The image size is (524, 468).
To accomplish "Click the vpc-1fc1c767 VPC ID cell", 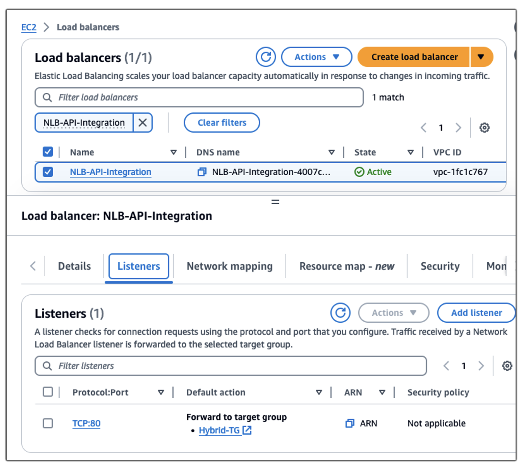I will 461,172.
